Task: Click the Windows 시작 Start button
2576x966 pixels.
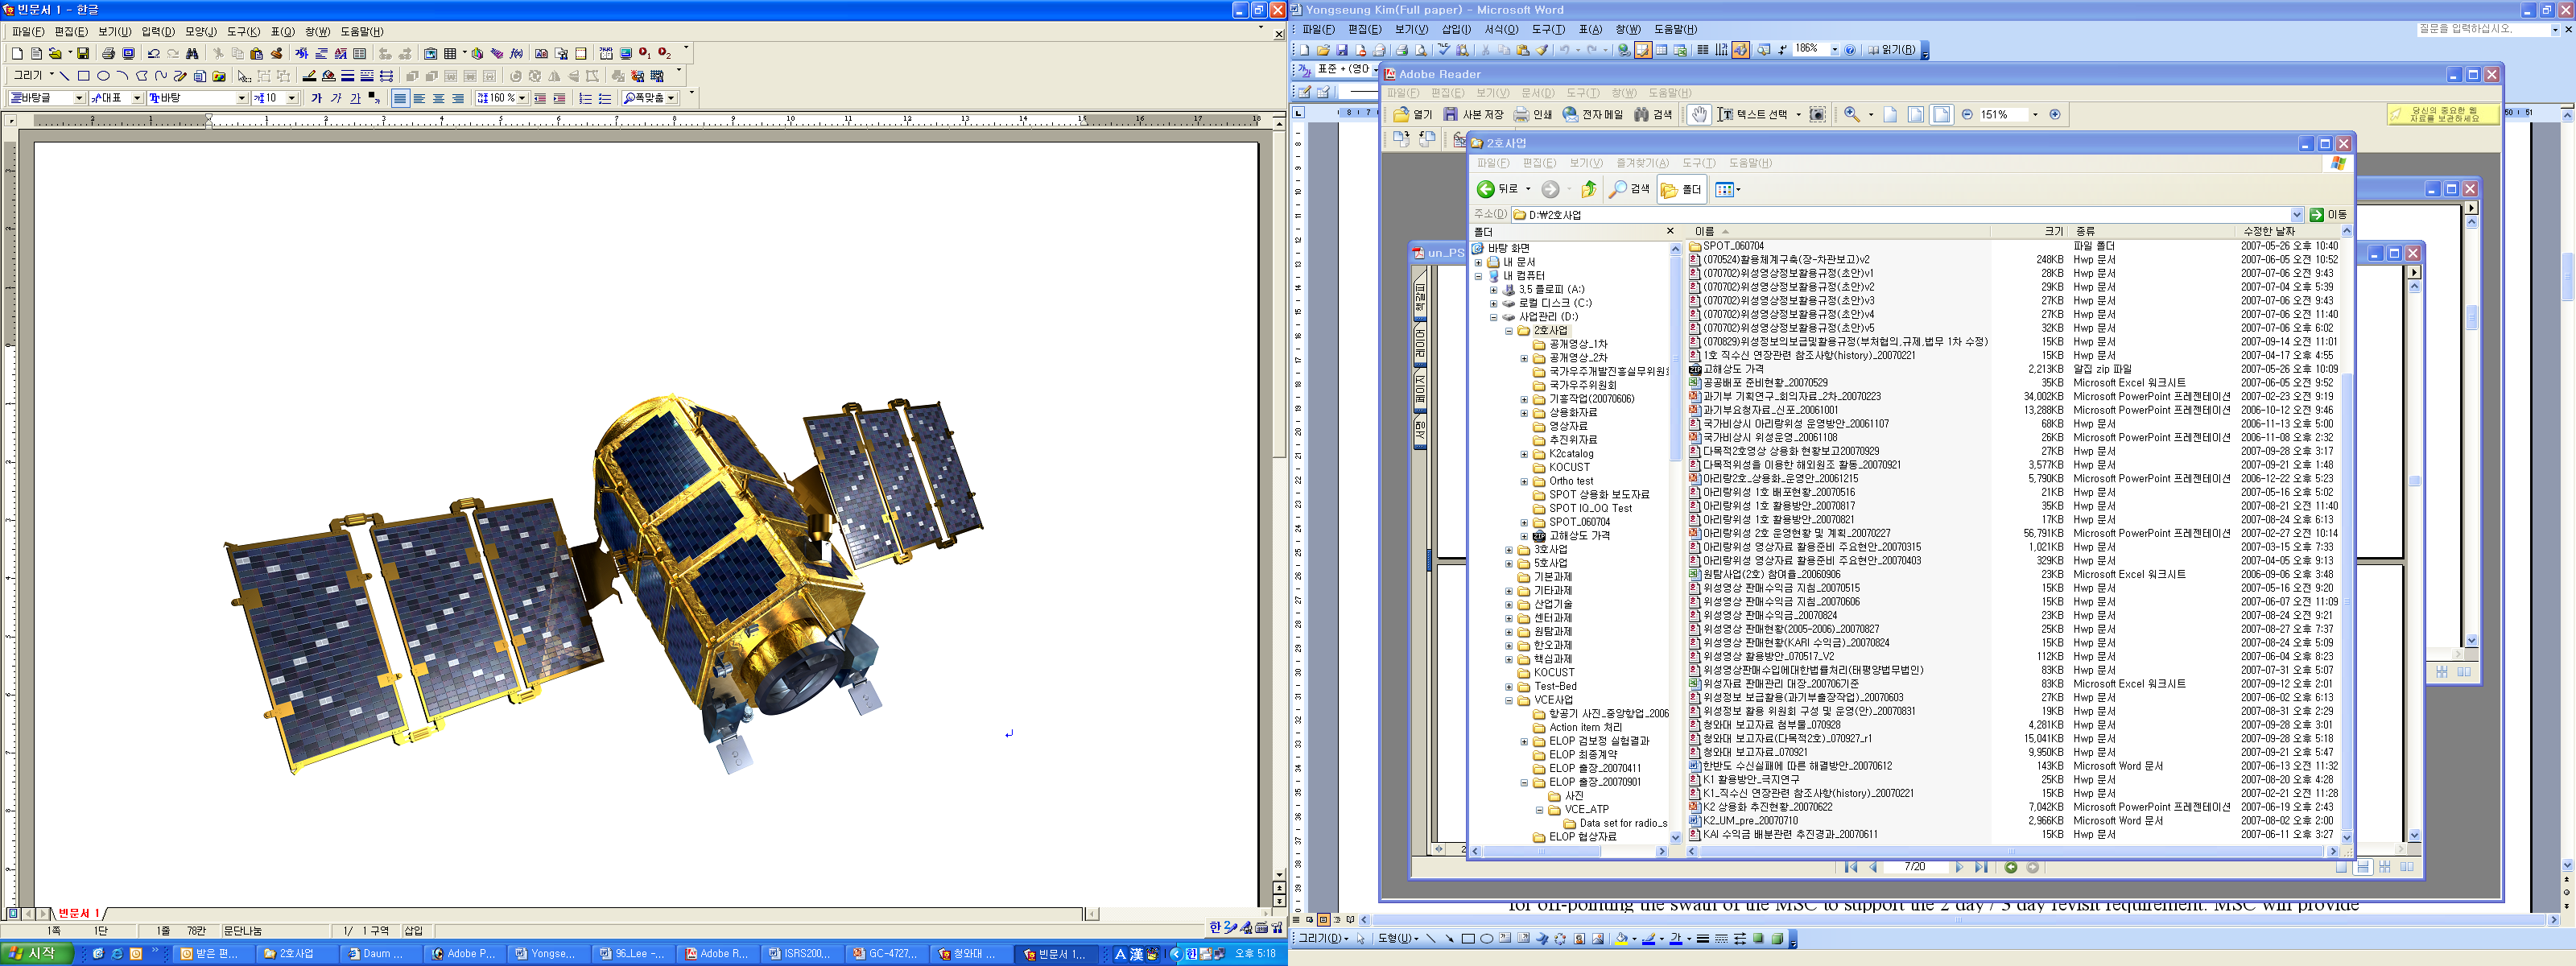Action: click(x=36, y=954)
